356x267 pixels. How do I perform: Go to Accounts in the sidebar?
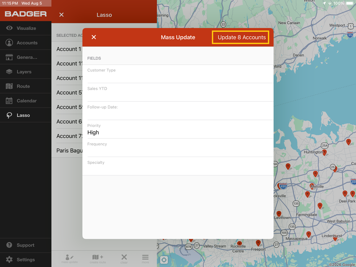coord(26,43)
